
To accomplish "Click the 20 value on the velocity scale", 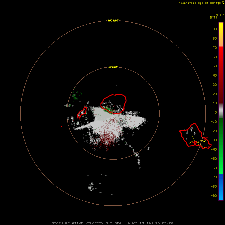I will coord(215,94).
